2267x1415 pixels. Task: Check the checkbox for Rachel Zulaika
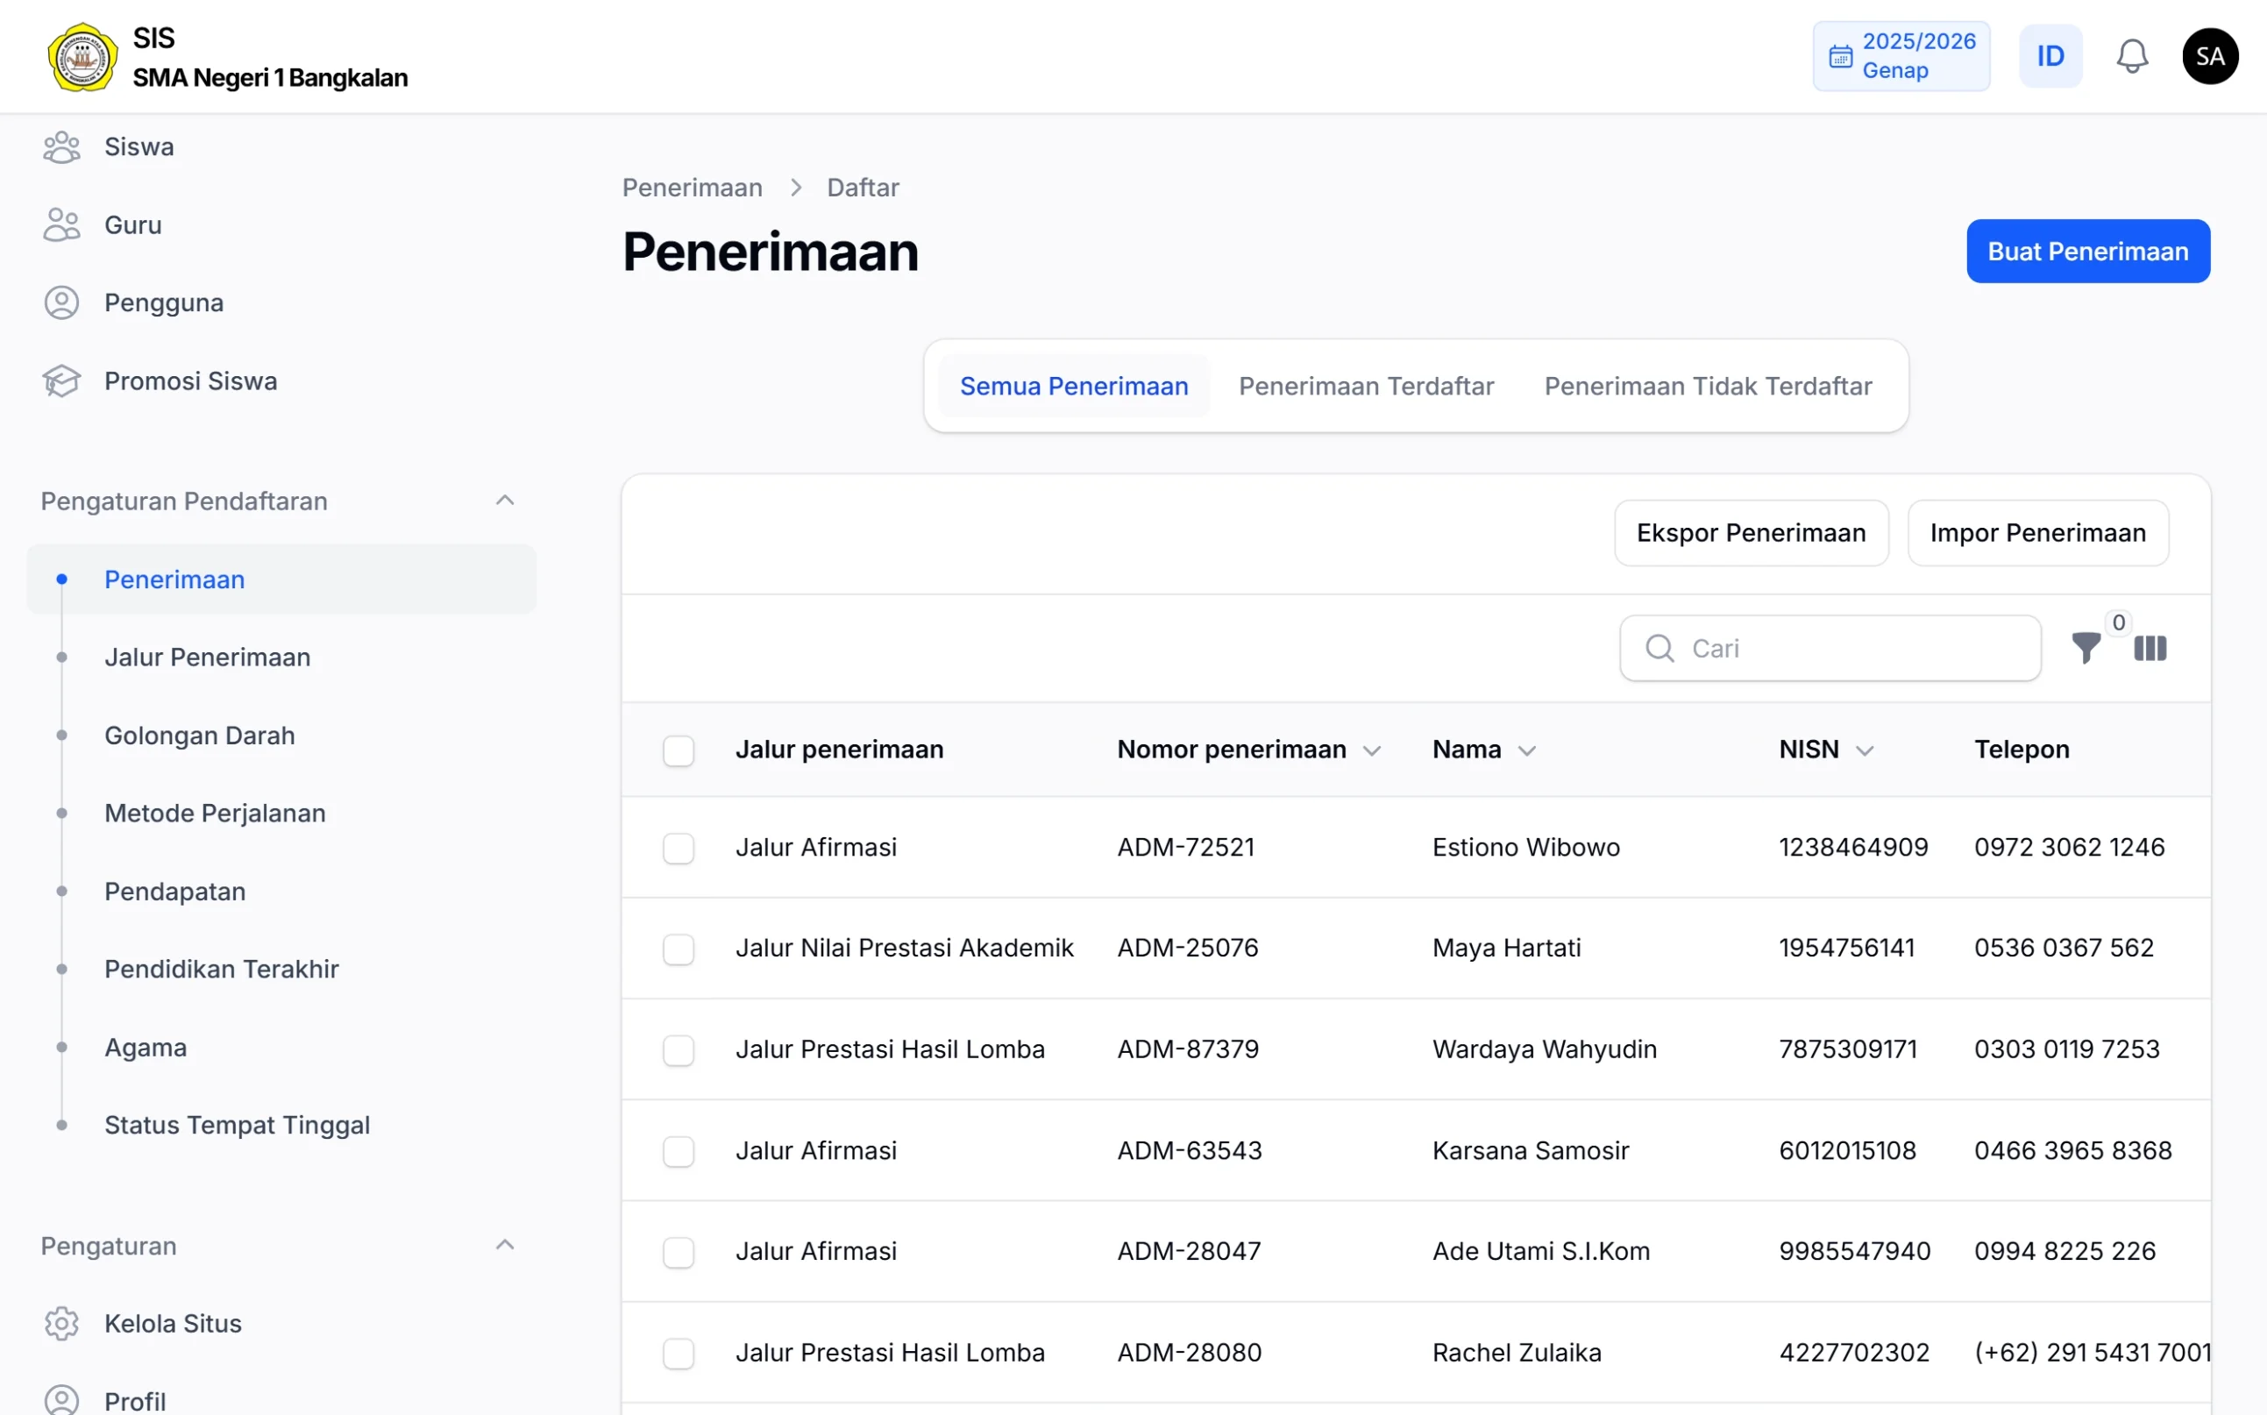point(679,1354)
